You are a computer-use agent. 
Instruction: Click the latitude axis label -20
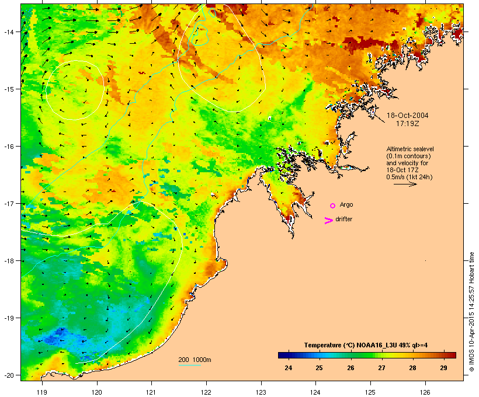tap(8, 375)
